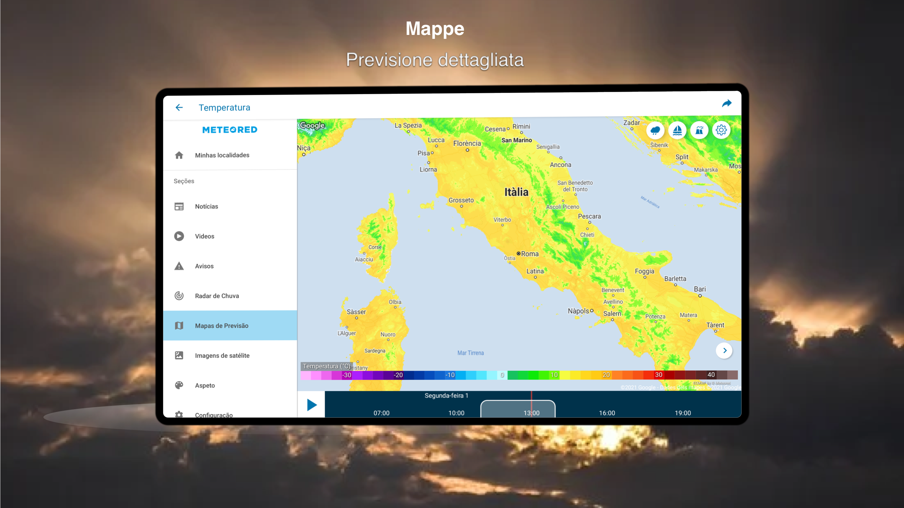Click the 30 value on temperature scale
Screen dimensions: 904x508
(658, 375)
